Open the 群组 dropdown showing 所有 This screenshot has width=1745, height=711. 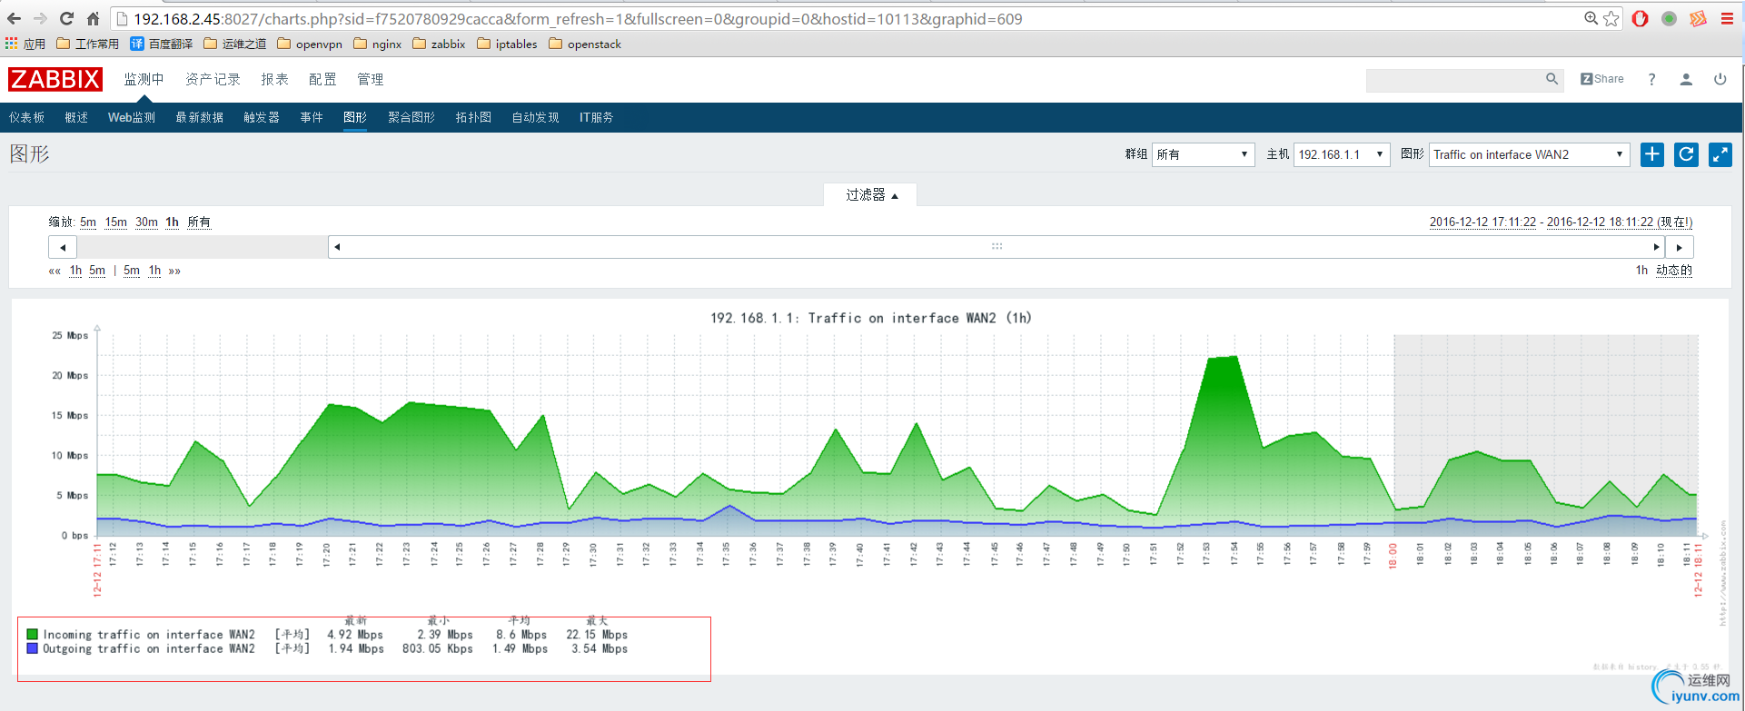[1204, 154]
